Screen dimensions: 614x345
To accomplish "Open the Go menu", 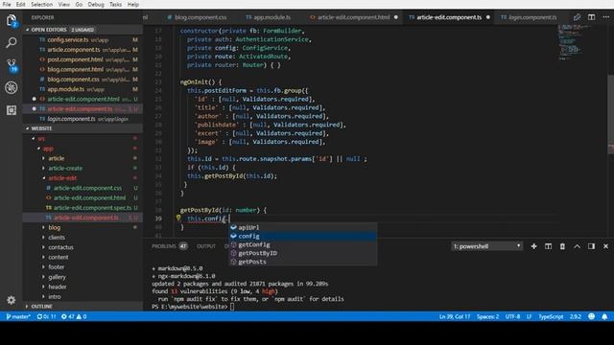I will tap(79, 4).
